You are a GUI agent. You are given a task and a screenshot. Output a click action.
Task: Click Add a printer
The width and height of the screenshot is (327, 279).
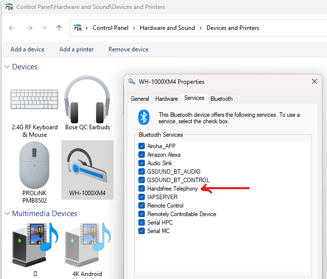pos(77,49)
